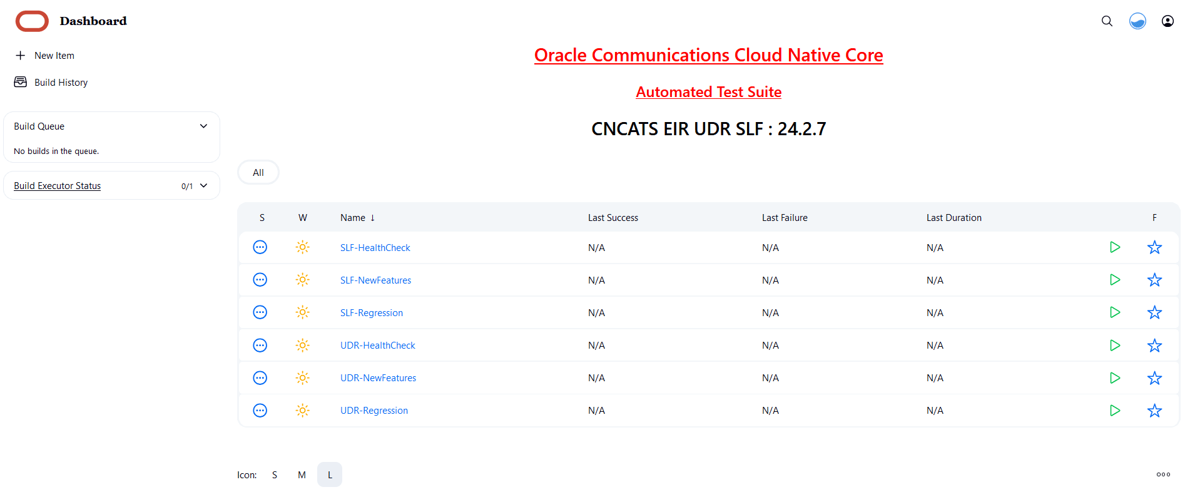Screen dimensions: 1185x492
Task: Click weather sun icon for UDR-NewFeatures
Action: pos(303,378)
